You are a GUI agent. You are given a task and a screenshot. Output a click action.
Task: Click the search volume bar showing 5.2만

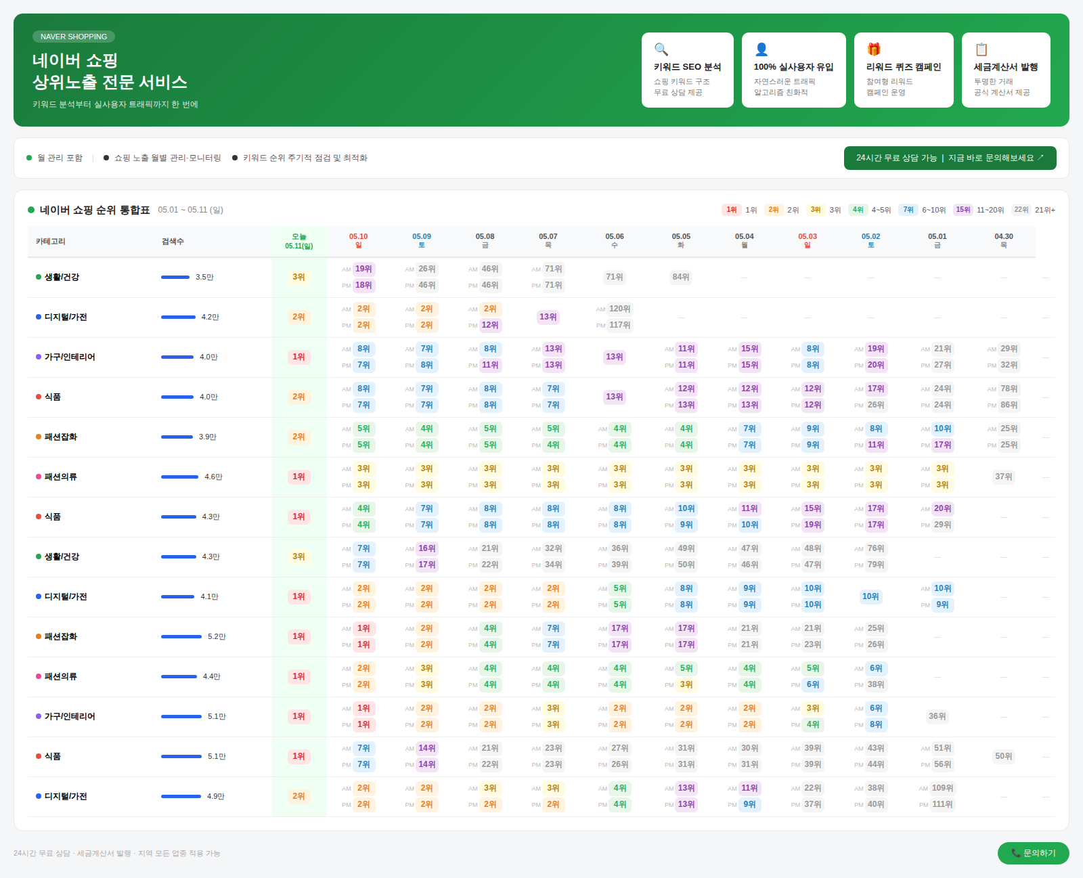point(181,636)
